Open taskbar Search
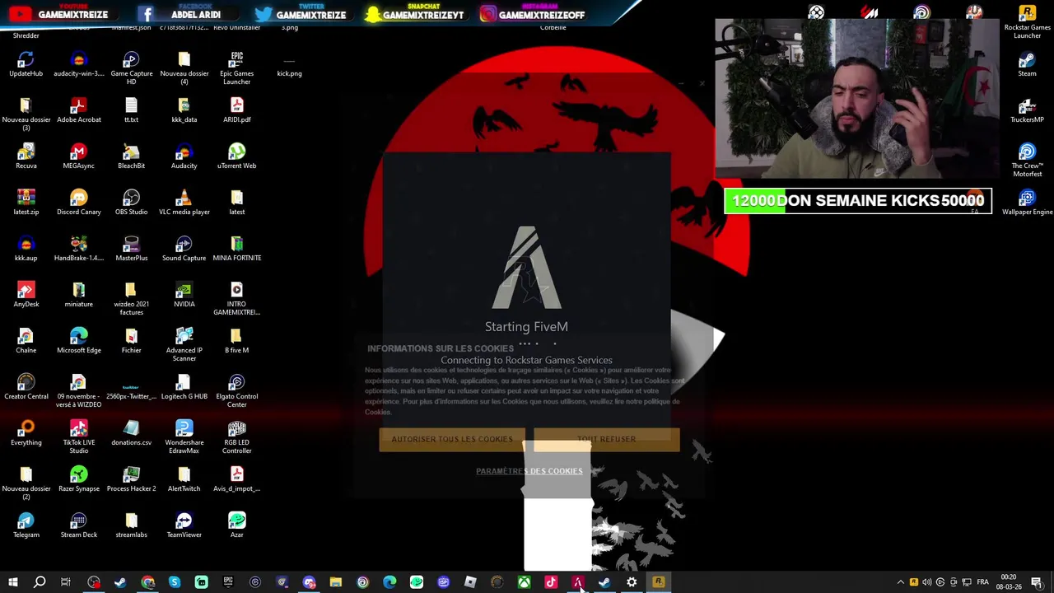This screenshot has width=1054, height=593. click(x=39, y=582)
